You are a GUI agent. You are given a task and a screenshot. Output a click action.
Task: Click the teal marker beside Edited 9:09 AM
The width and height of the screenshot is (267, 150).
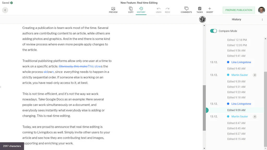coord(207,110)
